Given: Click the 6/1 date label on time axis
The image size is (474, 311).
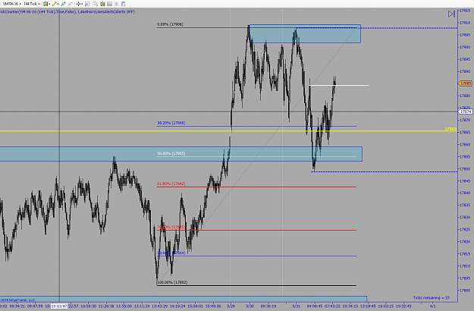Looking at the screenshot, I should click(432, 306).
